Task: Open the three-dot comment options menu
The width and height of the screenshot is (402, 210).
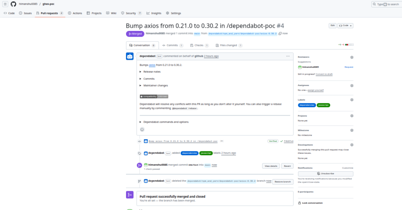Action: [x=288, y=56]
